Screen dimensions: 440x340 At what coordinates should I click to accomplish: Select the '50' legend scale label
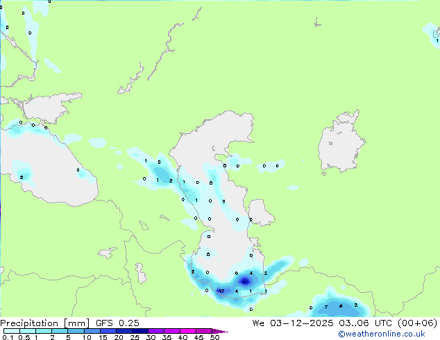tap(214, 337)
